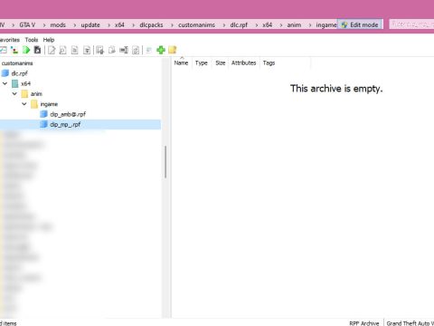Select clip_mp_.rpf in the tree
434x326 pixels.
pyautogui.click(x=65, y=125)
